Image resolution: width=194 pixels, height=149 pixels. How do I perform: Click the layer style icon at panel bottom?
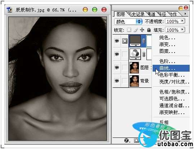(x=127, y=140)
